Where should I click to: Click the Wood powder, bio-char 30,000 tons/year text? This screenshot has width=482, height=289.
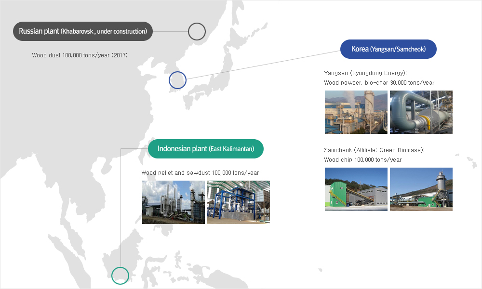[379, 83]
